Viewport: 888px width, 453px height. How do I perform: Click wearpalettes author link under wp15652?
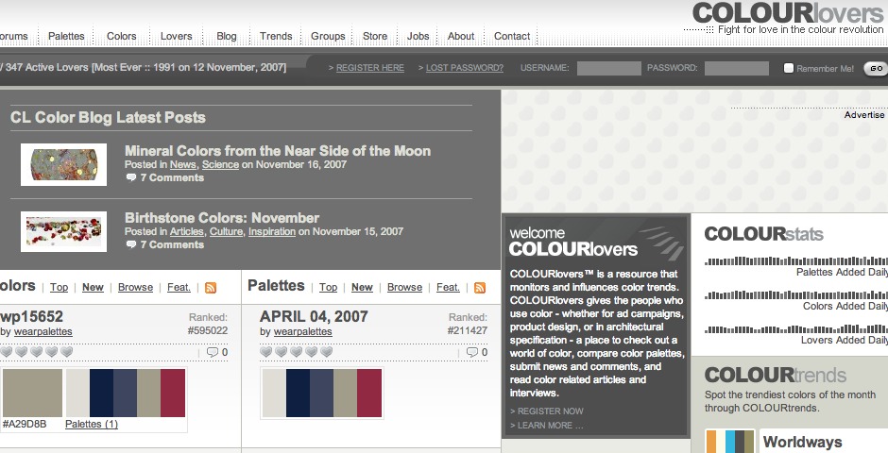tap(43, 332)
